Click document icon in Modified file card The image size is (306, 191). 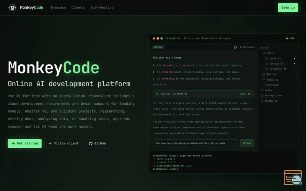pyautogui.click(x=157, y=94)
